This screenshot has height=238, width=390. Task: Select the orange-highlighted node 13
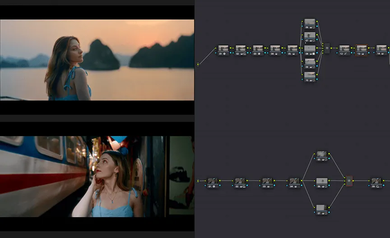tap(362, 49)
